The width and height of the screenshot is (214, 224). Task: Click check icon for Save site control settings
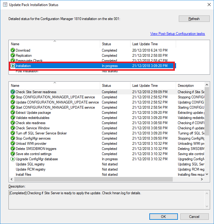(13, 154)
